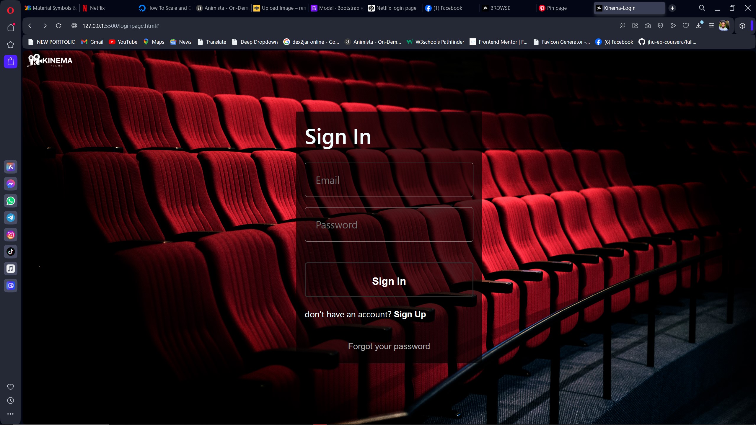The width and height of the screenshot is (756, 425).
Task: Reload the current page
Action: pos(58,26)
